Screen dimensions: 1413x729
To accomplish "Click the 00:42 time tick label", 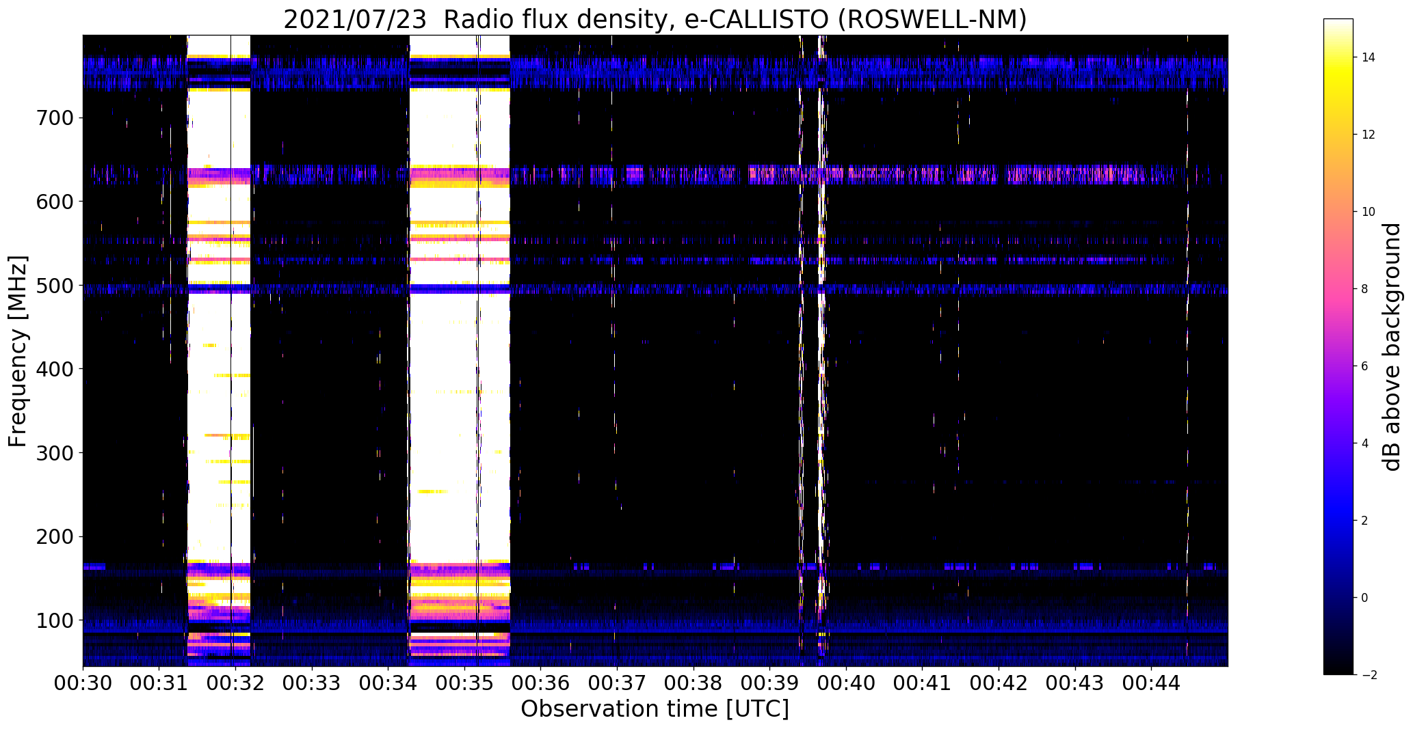I will click(999, 683).
